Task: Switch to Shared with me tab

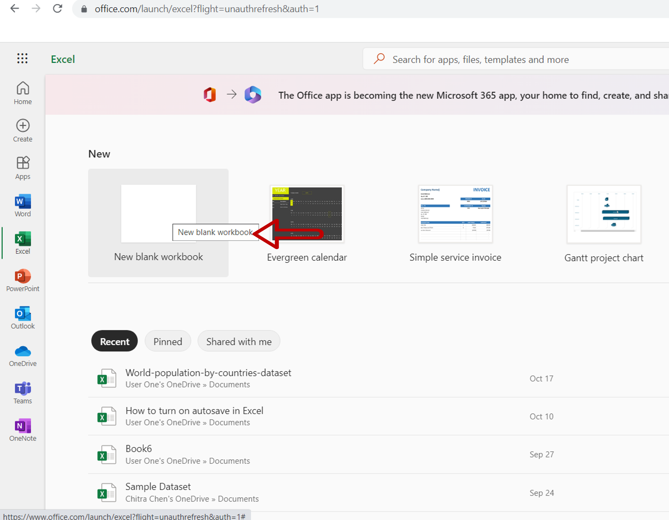Action: point(239,341)
